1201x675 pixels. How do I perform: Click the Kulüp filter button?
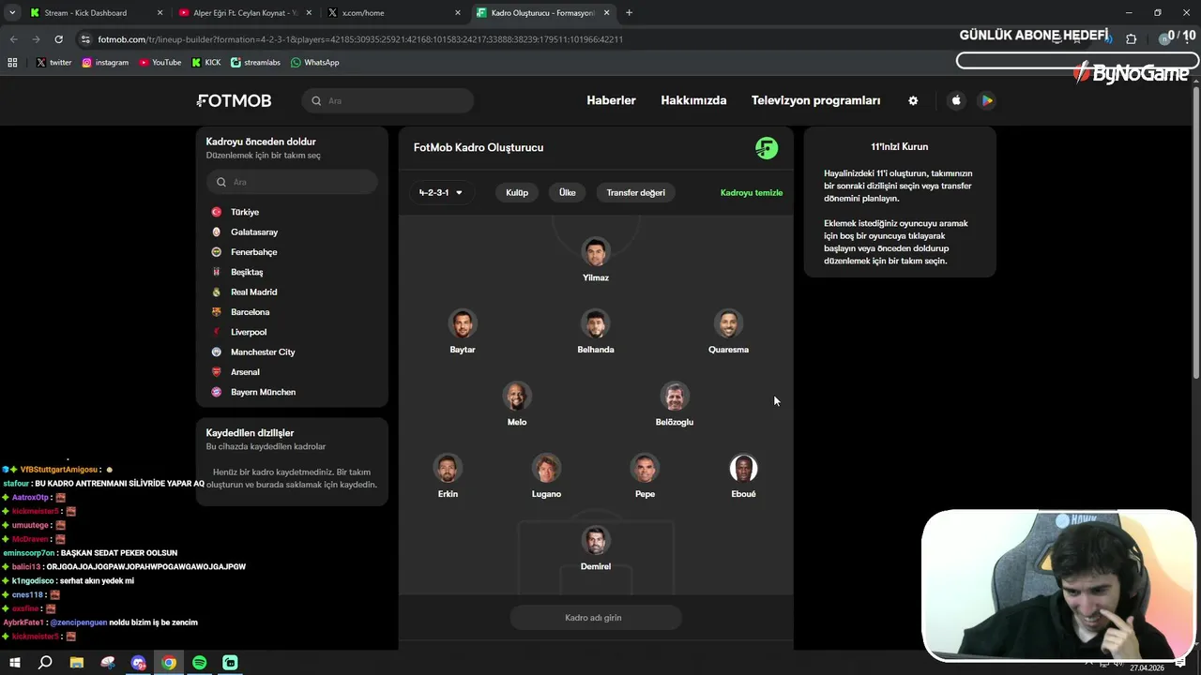517,192
